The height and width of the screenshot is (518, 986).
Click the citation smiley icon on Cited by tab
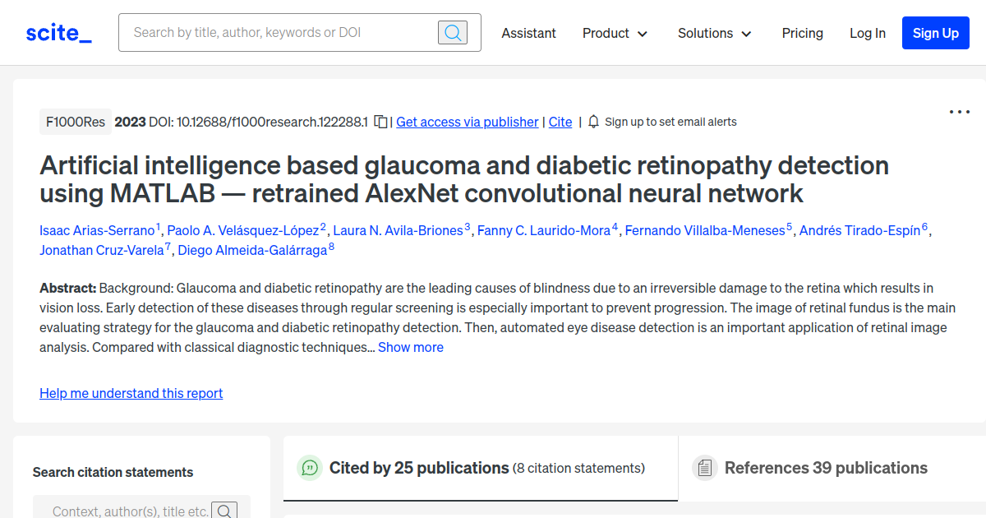tap(309, 468)
